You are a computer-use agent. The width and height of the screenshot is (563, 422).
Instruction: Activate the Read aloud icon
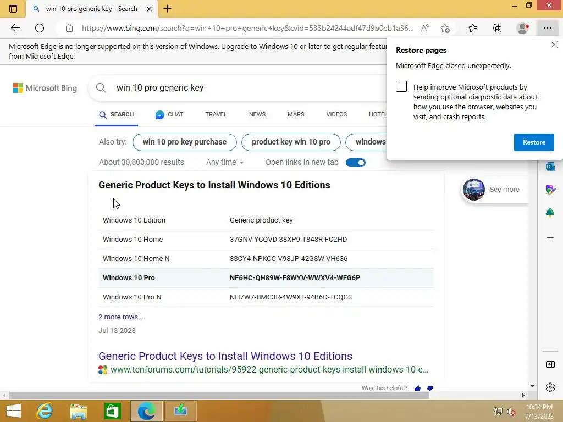[x=425, y=28]
